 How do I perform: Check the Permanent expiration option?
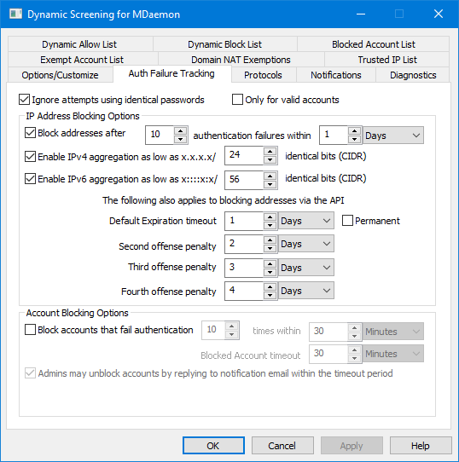coord(347,221)
